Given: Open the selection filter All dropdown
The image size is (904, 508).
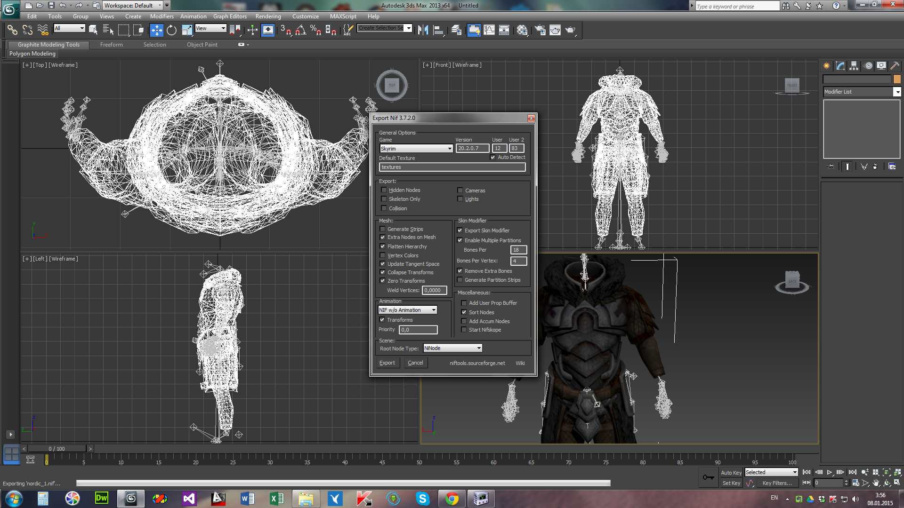Looking at the screenshot, I should (69, 28).
